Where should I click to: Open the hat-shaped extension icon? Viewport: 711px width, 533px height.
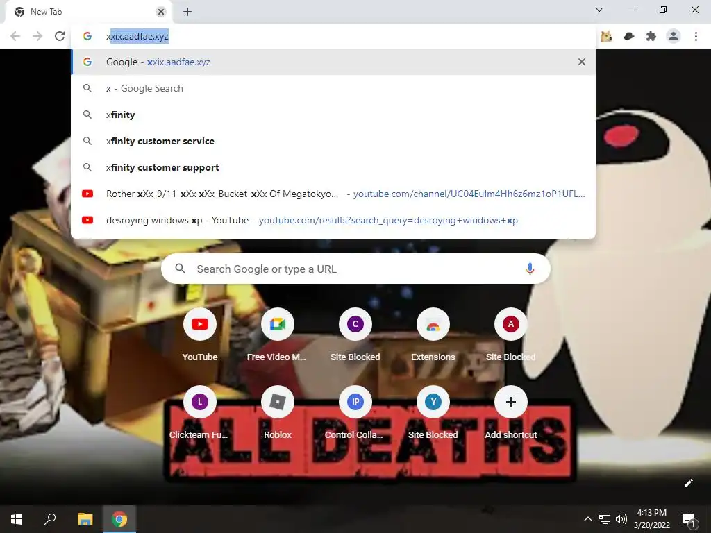coord(629,36)
